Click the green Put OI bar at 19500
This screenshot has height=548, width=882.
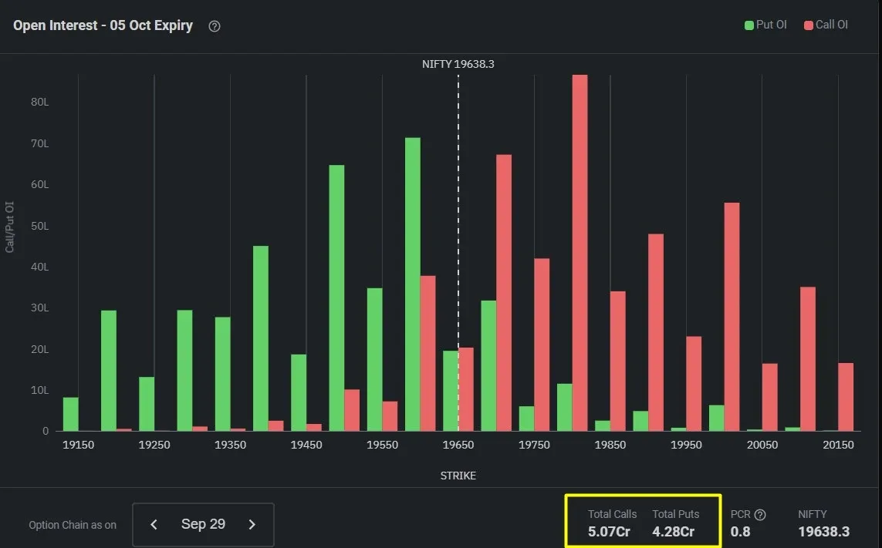(x=336, y=298)
